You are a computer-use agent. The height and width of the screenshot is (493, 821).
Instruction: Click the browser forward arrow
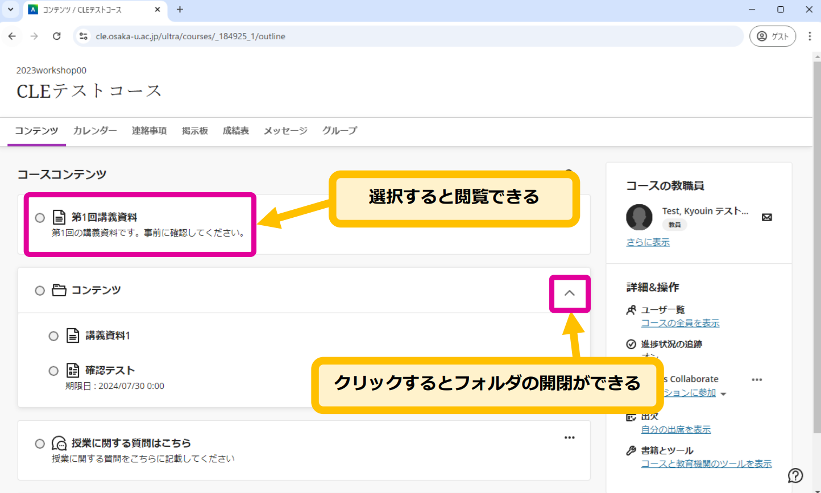pyautogui.click(x=34, y=36)
